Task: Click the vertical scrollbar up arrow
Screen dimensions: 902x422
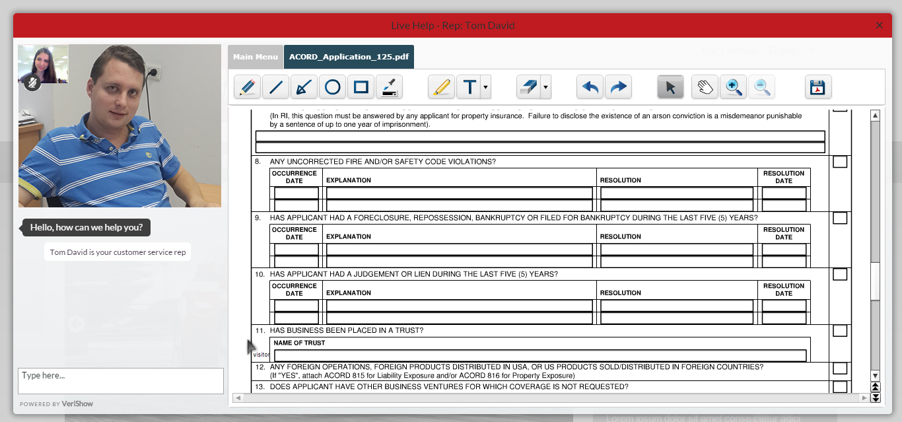Action: click(x=876, y=116)
